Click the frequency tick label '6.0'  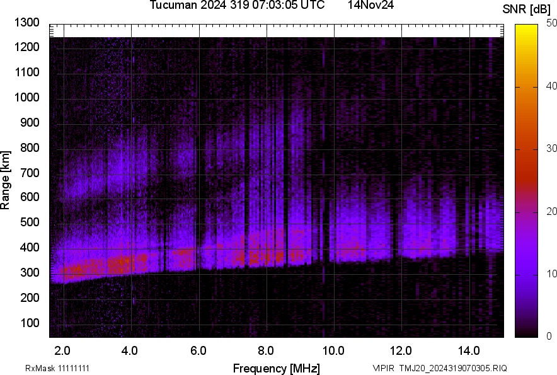point(198,351)
